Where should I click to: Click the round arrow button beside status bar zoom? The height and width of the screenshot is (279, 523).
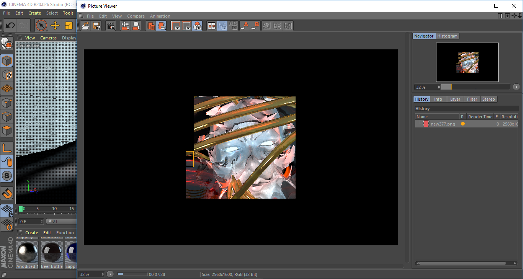[x=110, y=274]
